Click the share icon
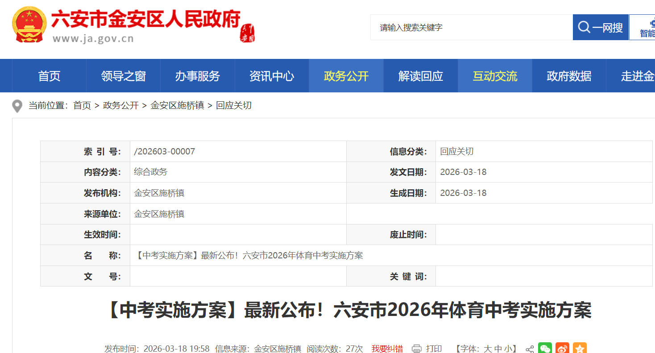Screen dimensions: 655x353 click(530, 349)
